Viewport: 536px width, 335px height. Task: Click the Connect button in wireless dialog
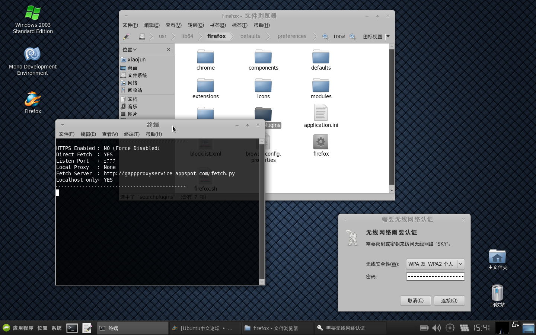pyautogui.click(x=449, y=300)
